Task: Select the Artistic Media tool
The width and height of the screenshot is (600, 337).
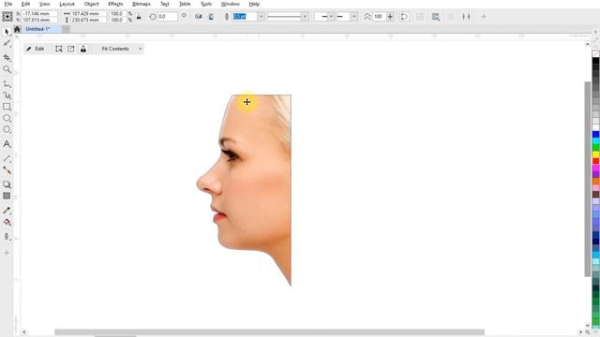Action: pos(7,95)
